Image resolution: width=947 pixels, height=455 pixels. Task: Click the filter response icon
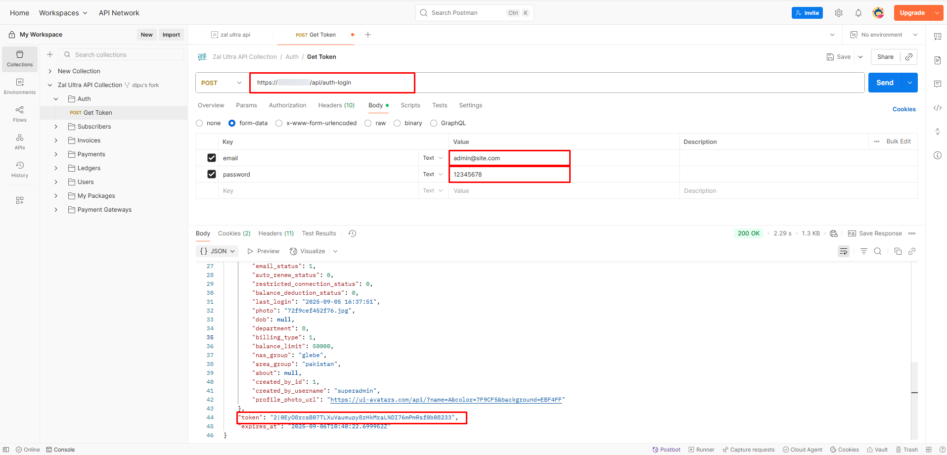864,251
